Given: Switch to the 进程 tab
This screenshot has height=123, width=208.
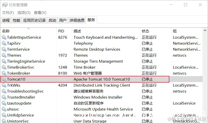Looking at the screenshot, I should tap(6, 20).
